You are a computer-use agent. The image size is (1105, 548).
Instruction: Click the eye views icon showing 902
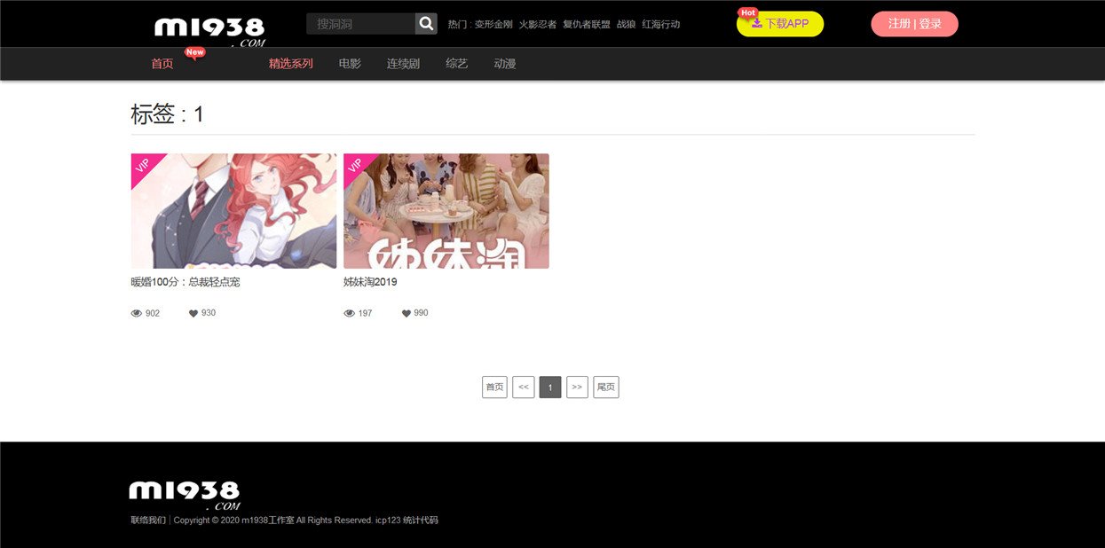click(137, 314)
